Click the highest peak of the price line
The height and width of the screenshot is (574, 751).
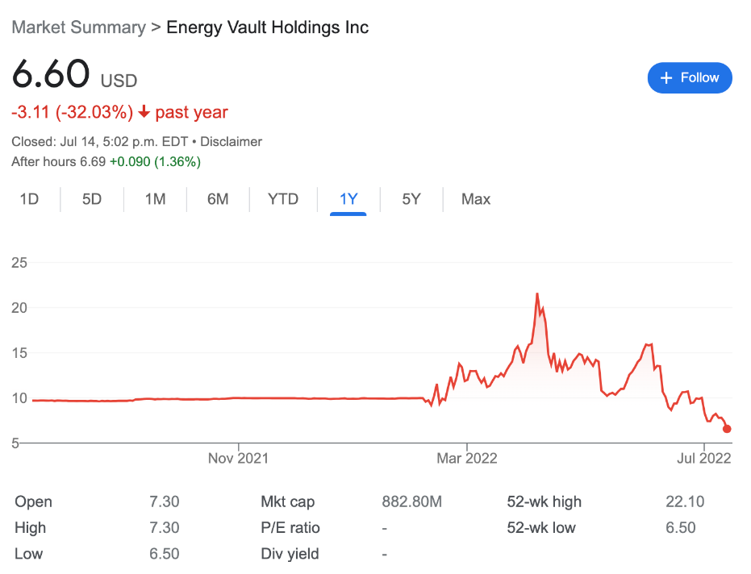[x=537, y=294]
